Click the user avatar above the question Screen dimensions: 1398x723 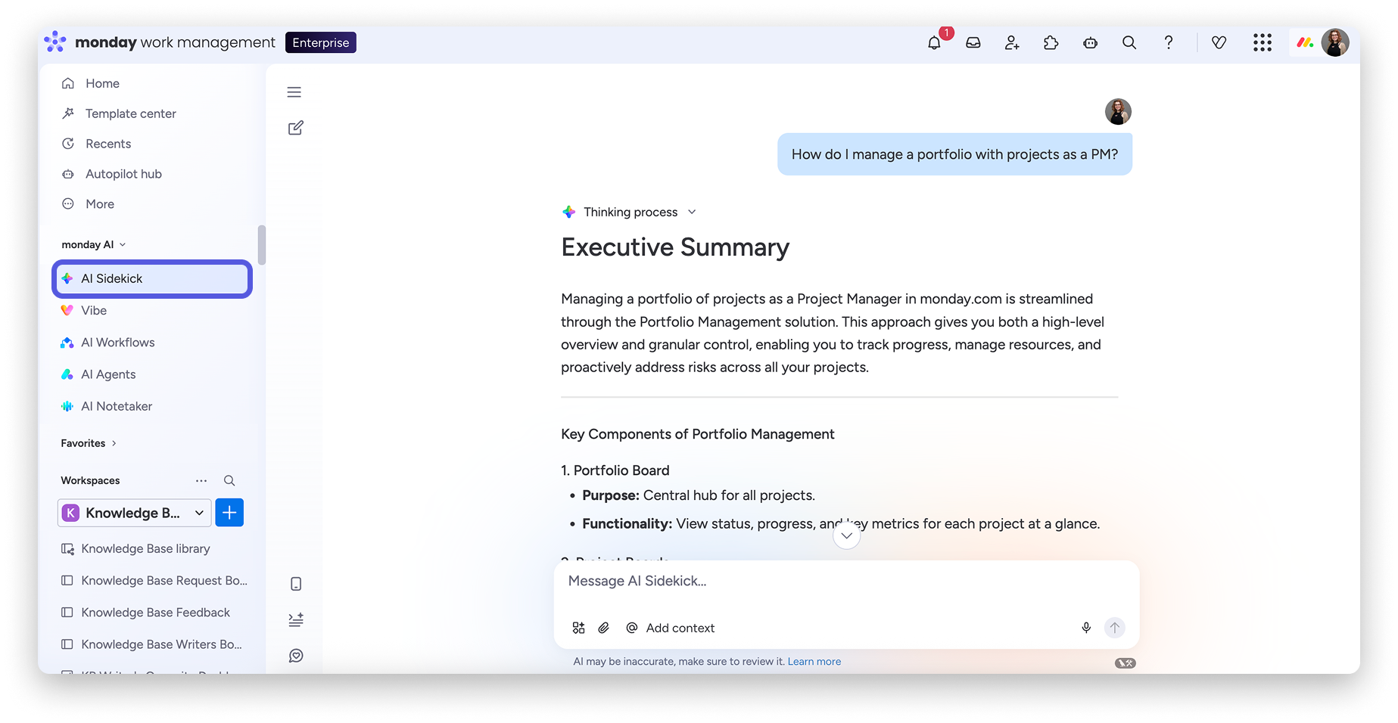click(1118, 112)
